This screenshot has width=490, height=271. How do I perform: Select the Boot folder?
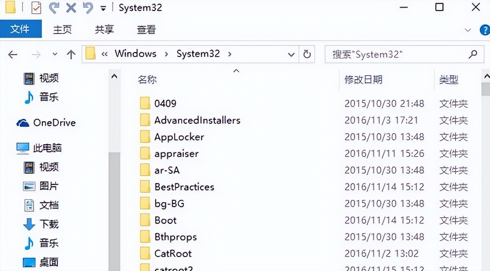tap(165, 220)
